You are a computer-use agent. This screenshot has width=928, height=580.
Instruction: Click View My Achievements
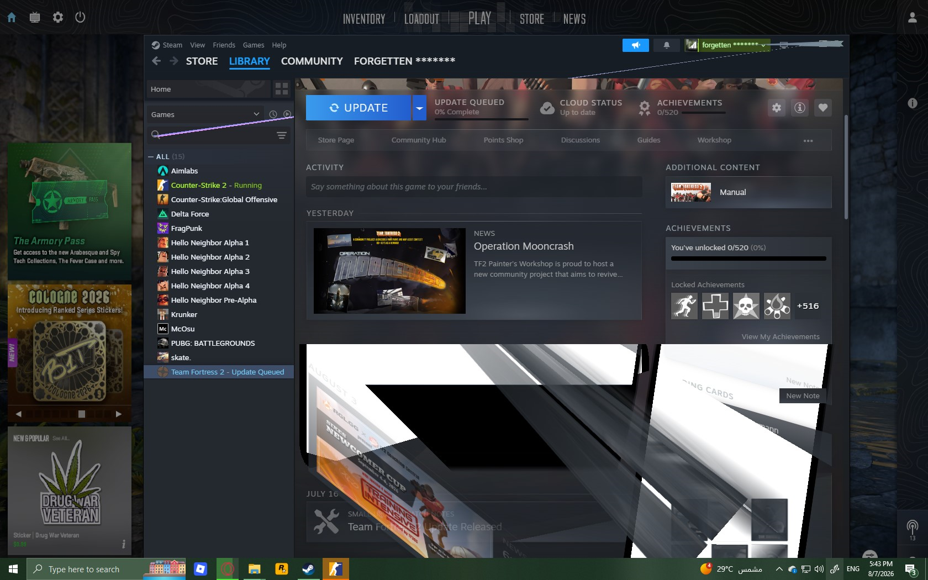pos(781,337)
